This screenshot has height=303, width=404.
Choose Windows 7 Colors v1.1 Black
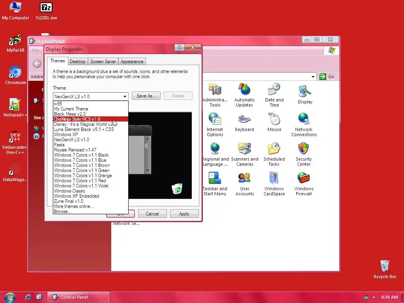coord(90,155)
